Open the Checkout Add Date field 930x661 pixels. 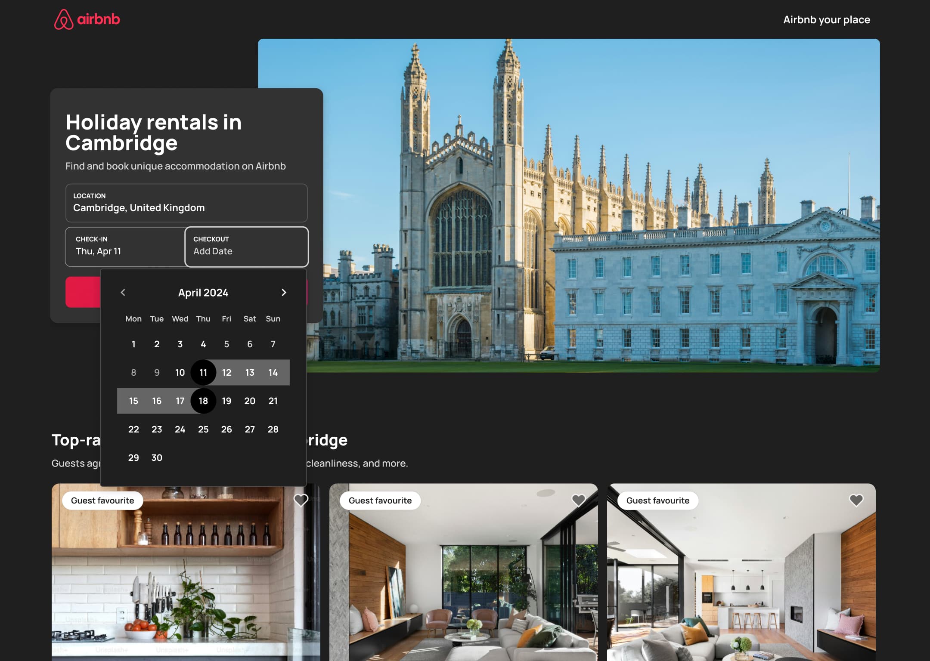pyautogui.click(x=247, y=247)
